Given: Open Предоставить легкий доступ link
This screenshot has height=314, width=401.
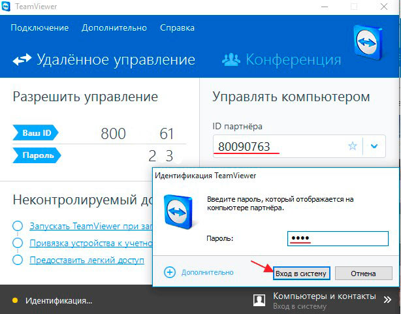Looking at the screenshot, I should click(87, 260).
